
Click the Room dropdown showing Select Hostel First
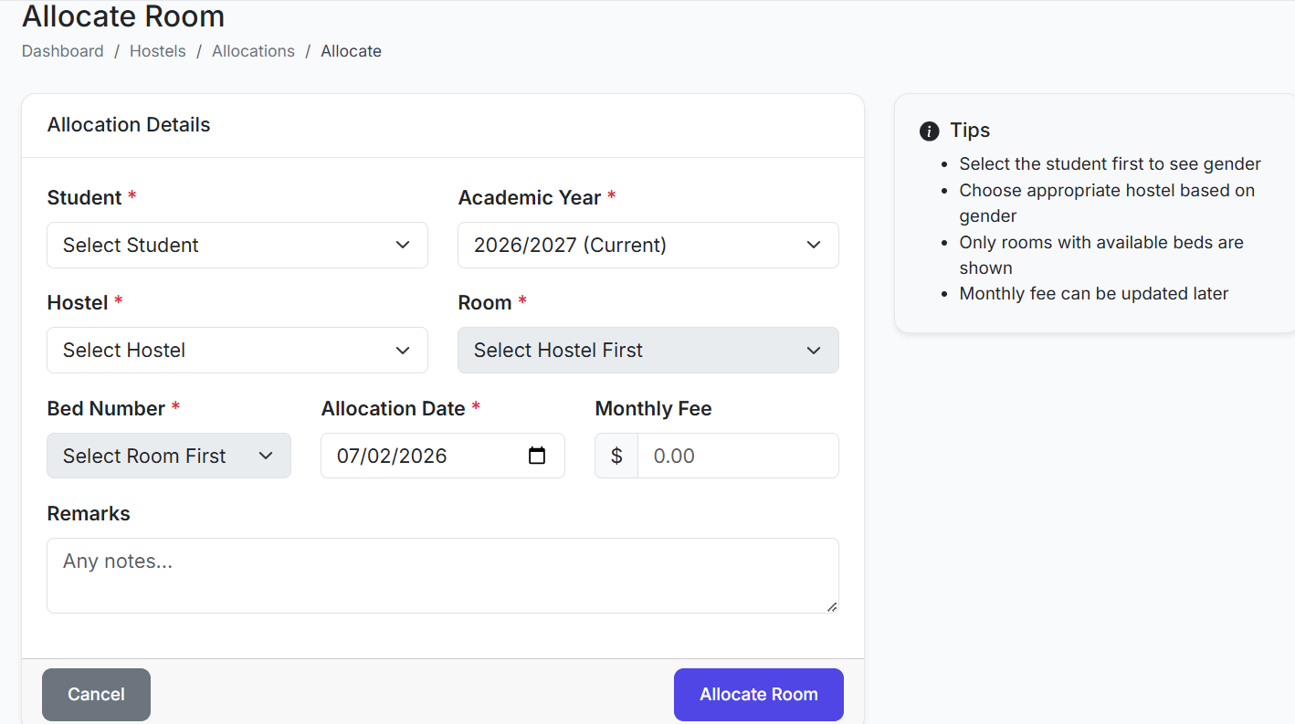click(x=647, y=350)
